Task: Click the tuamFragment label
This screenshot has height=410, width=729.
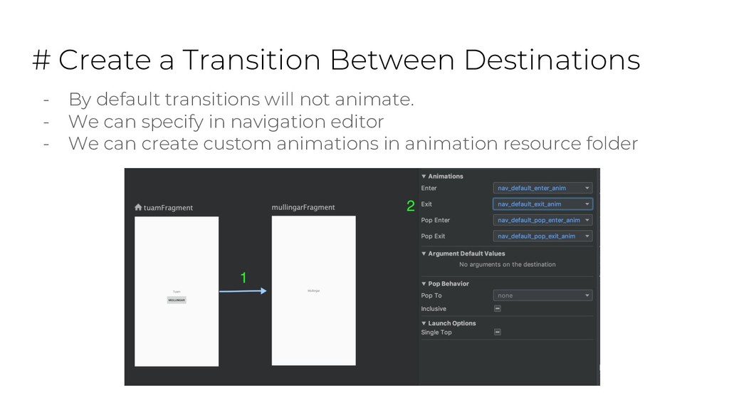Action: (168, 208)
